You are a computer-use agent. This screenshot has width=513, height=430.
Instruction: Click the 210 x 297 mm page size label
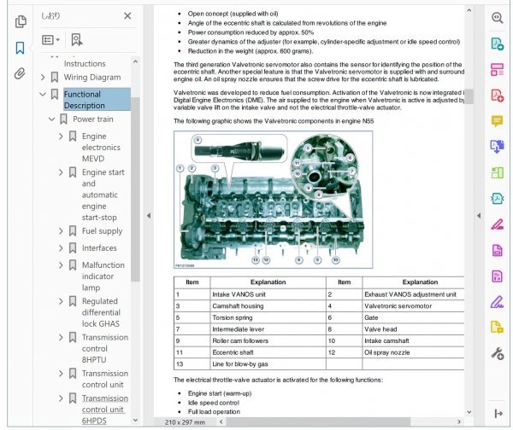pos(185,422)
